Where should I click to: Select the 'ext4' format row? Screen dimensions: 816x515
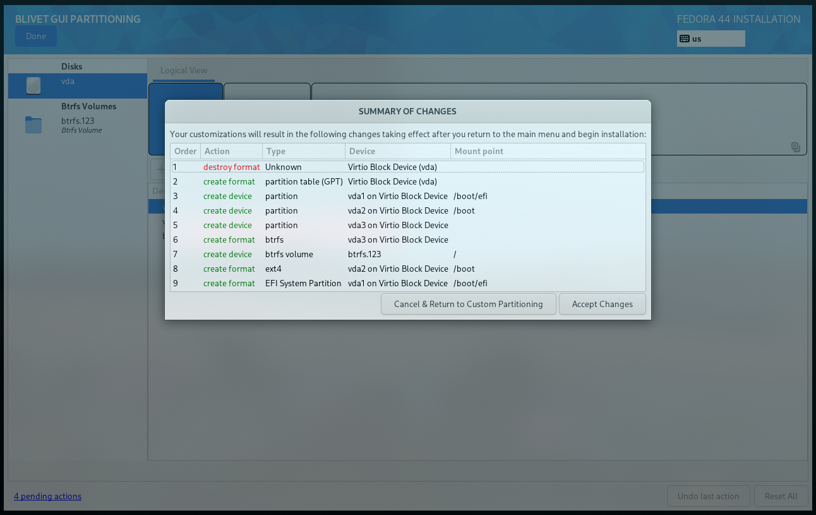[x=407, y=269]
